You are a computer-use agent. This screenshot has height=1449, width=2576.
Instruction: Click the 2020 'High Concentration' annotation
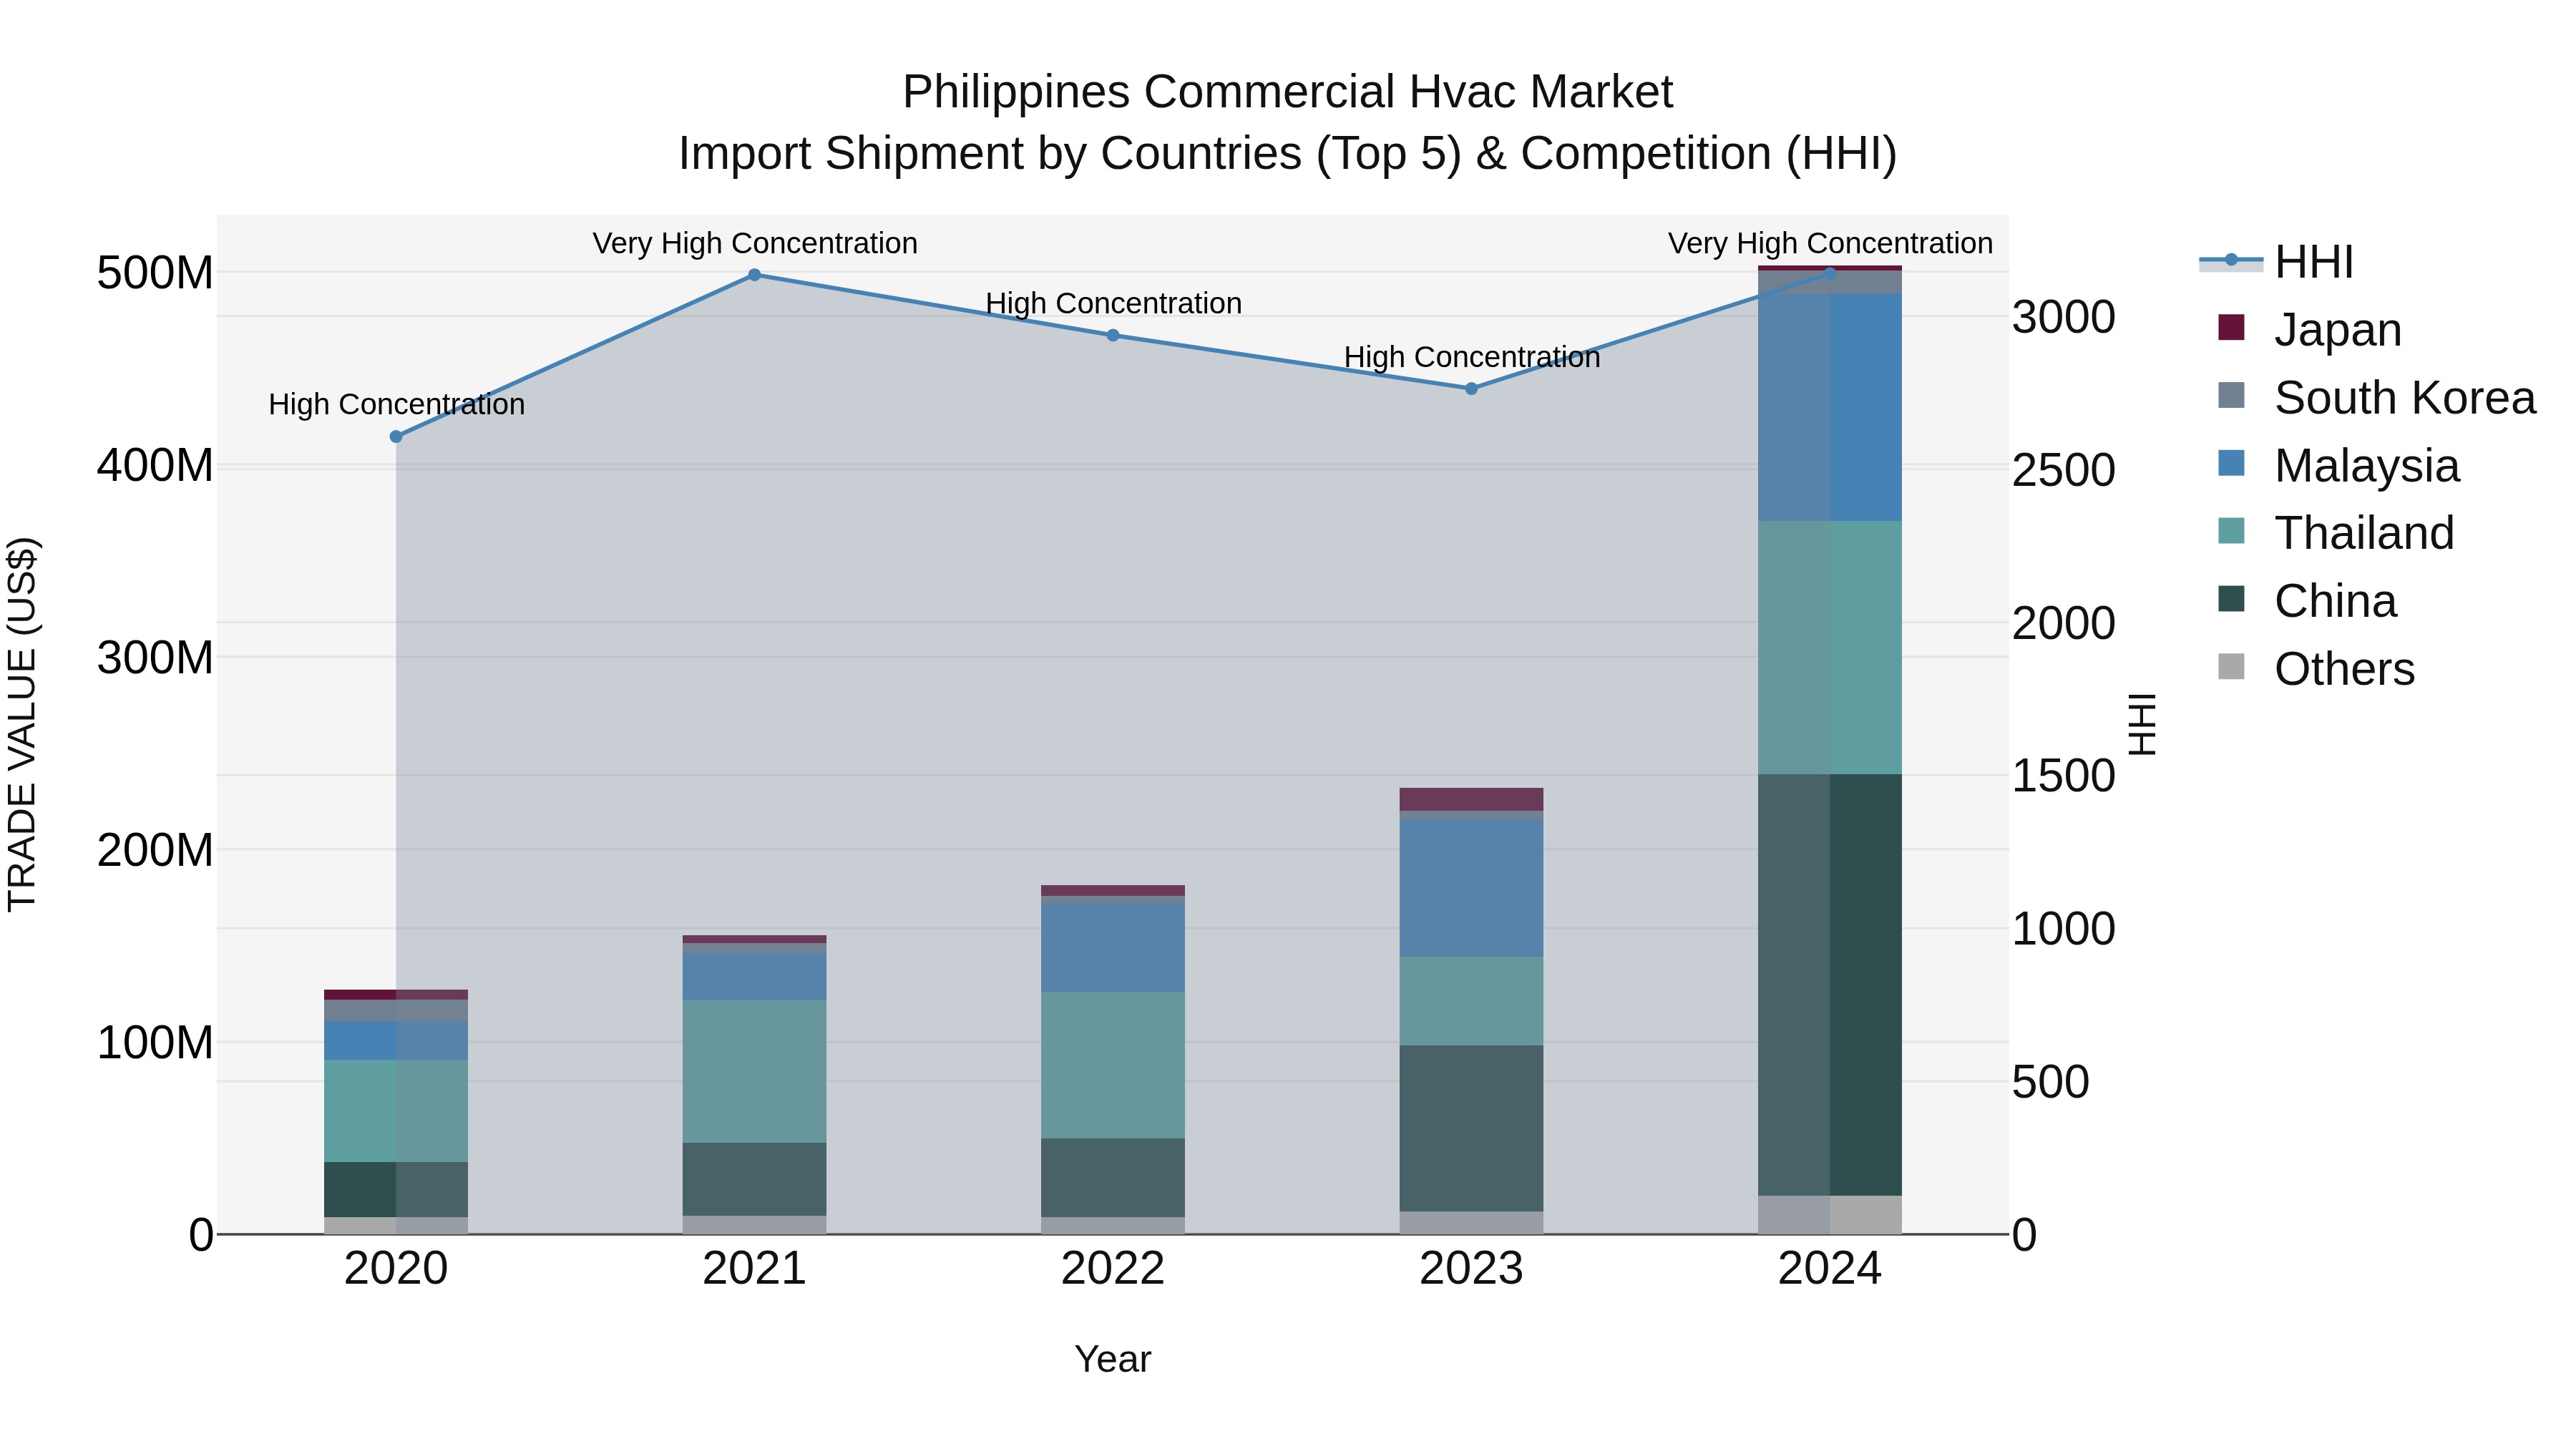click(396, 404)
